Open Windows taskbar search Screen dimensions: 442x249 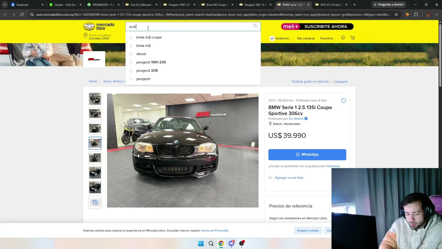pyautogui.click(x=211, y=243)
